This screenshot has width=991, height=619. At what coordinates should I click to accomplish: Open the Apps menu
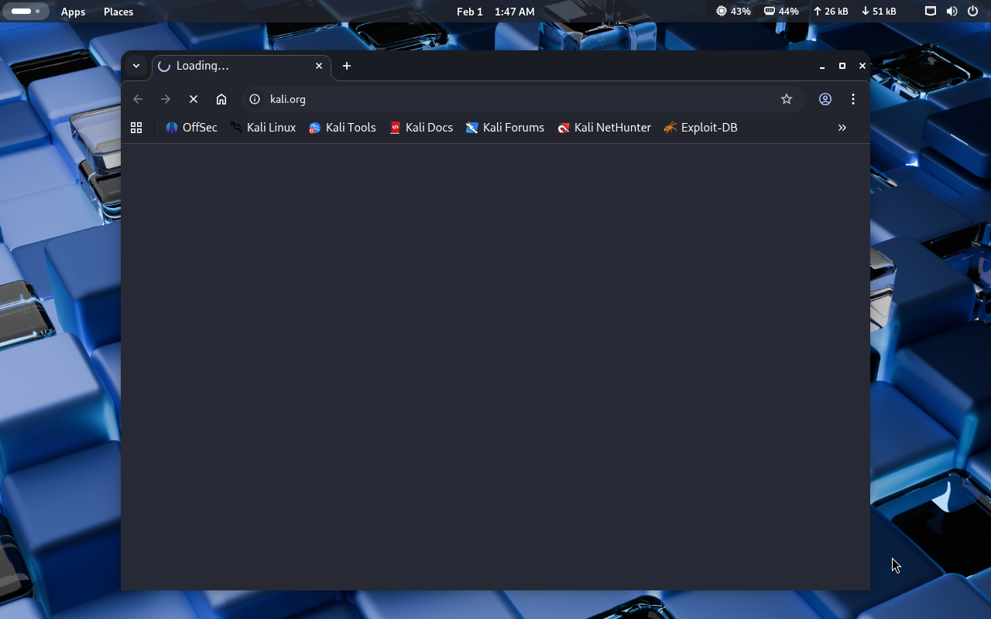tap(73, 12)
